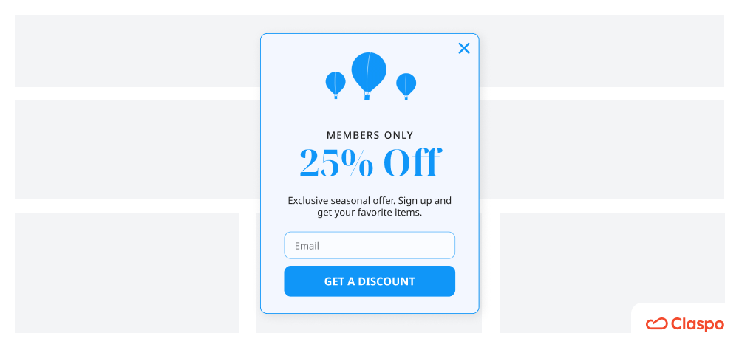Click the word 'Off' in headline
This screenshot has height=347, width=739.
pos(412,162)
